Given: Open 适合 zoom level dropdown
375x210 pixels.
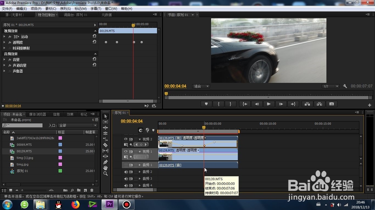Looking at the screenshot, I should coord(201,86).
